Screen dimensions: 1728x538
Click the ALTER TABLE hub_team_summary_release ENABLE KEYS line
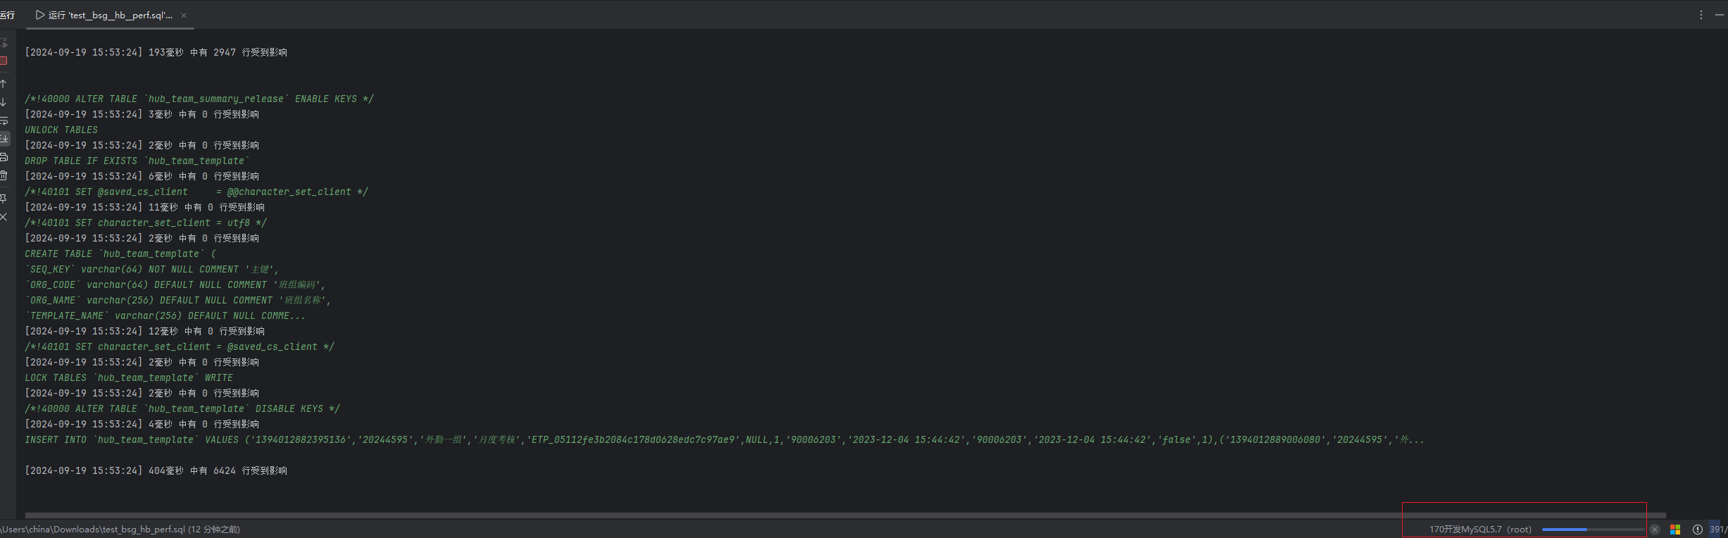(x=199, y=99)
